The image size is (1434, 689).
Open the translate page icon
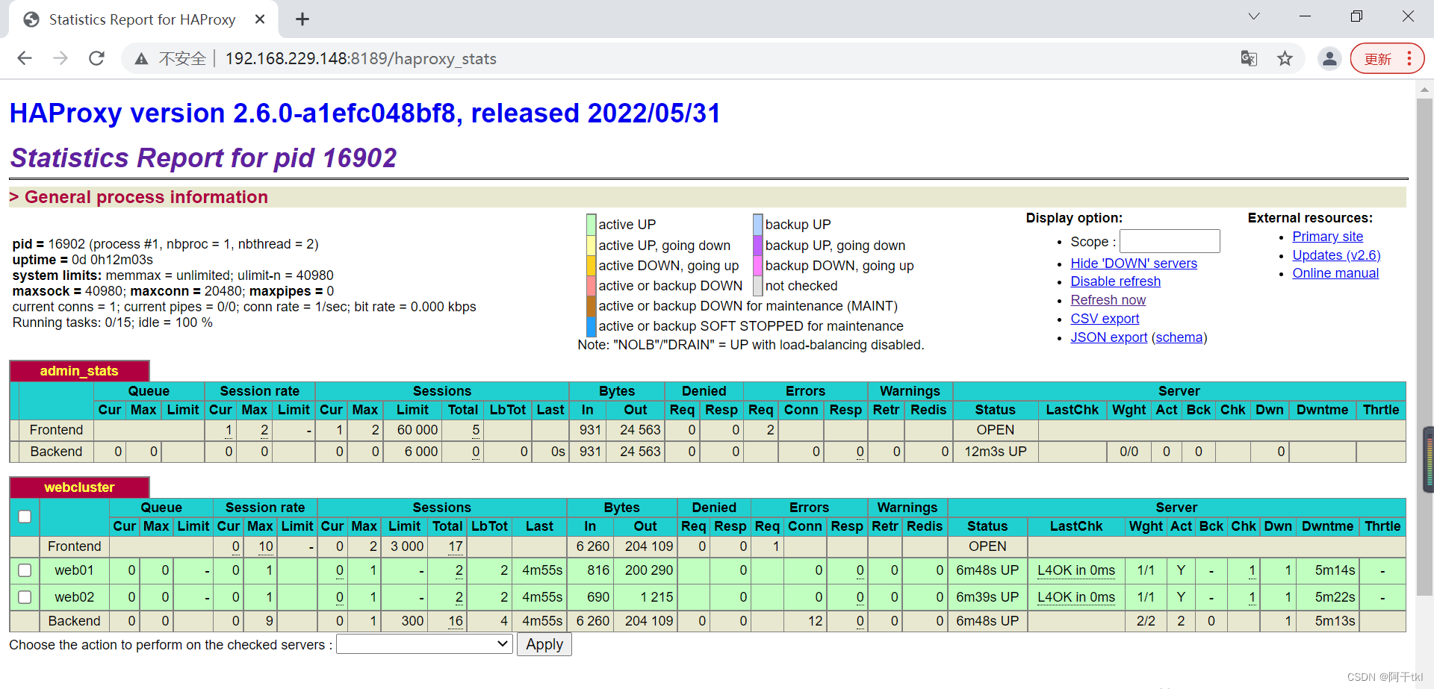click(1249, 58)
